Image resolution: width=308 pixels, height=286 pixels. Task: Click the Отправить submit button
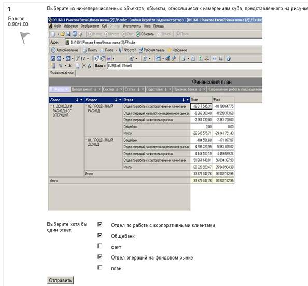[60, 280]
